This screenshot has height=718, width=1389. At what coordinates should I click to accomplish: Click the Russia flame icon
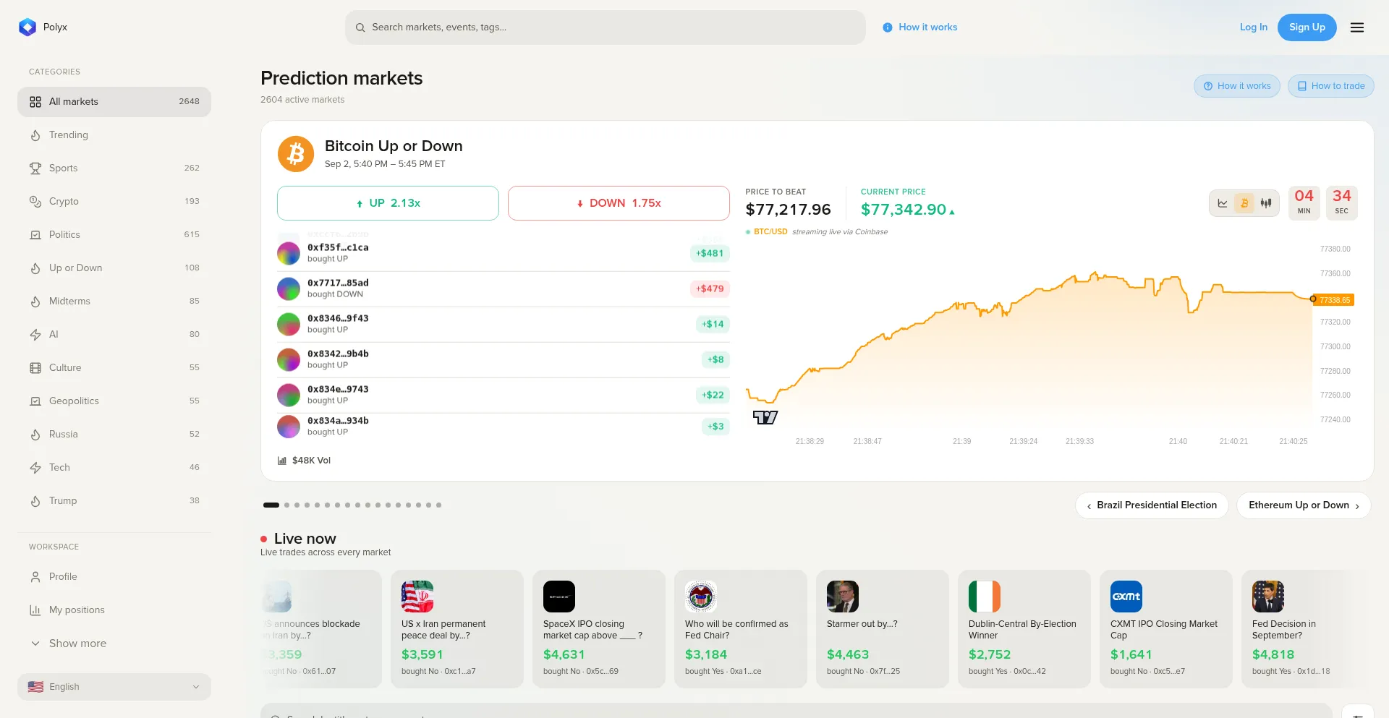(35, 435)
